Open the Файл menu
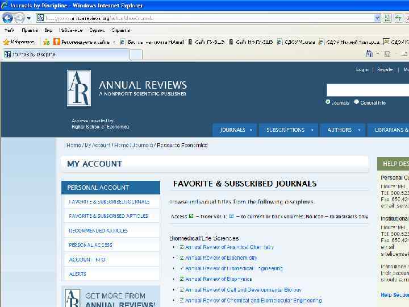409x307 pixels. coord(9,30)
